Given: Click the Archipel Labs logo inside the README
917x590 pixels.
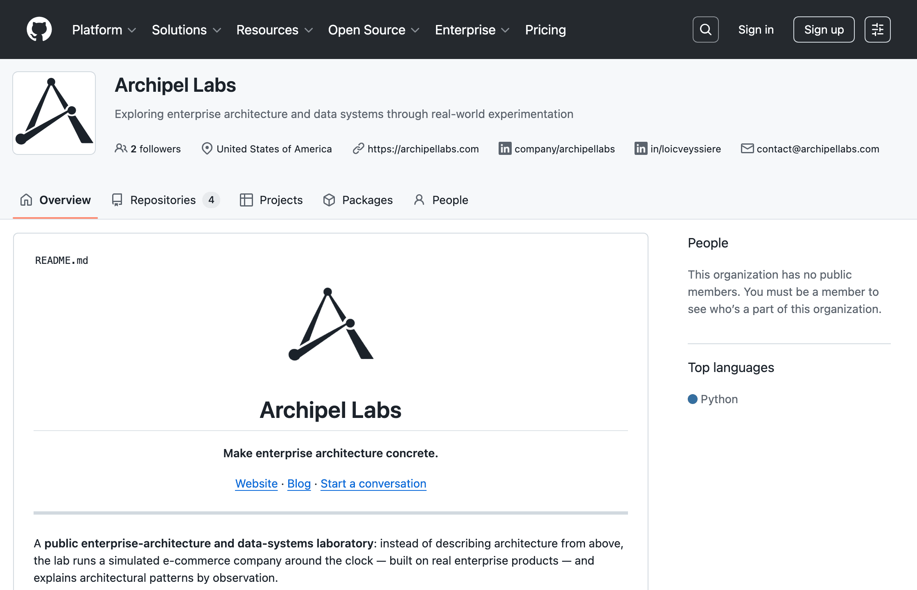Looking at the screenshot, I should click(x=331, y=324).
